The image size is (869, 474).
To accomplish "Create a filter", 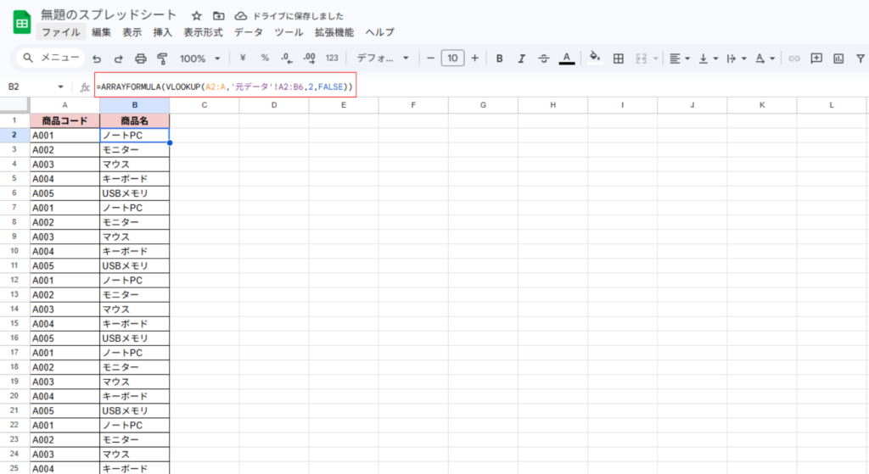I will 861,59.
